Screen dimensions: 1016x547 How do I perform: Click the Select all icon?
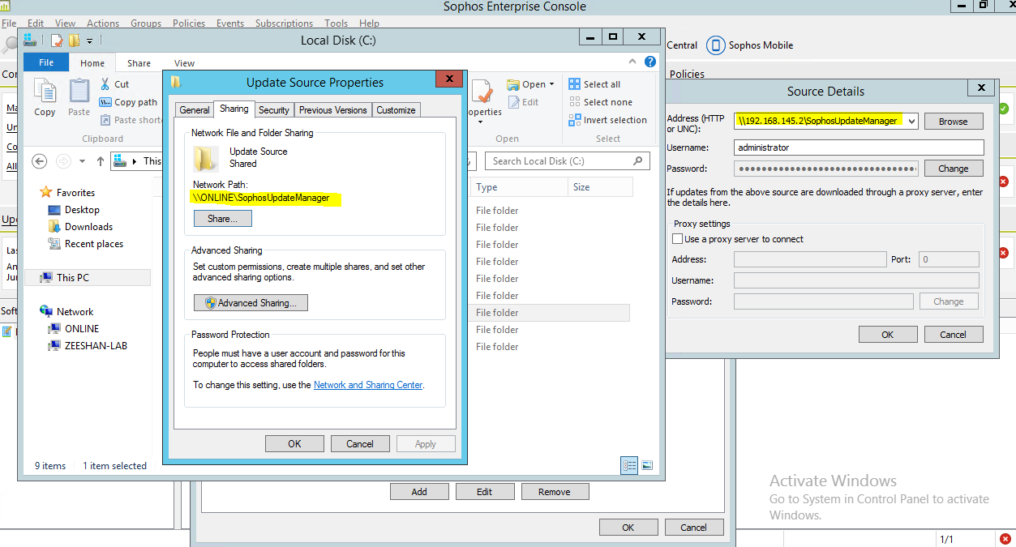(575, 84)
